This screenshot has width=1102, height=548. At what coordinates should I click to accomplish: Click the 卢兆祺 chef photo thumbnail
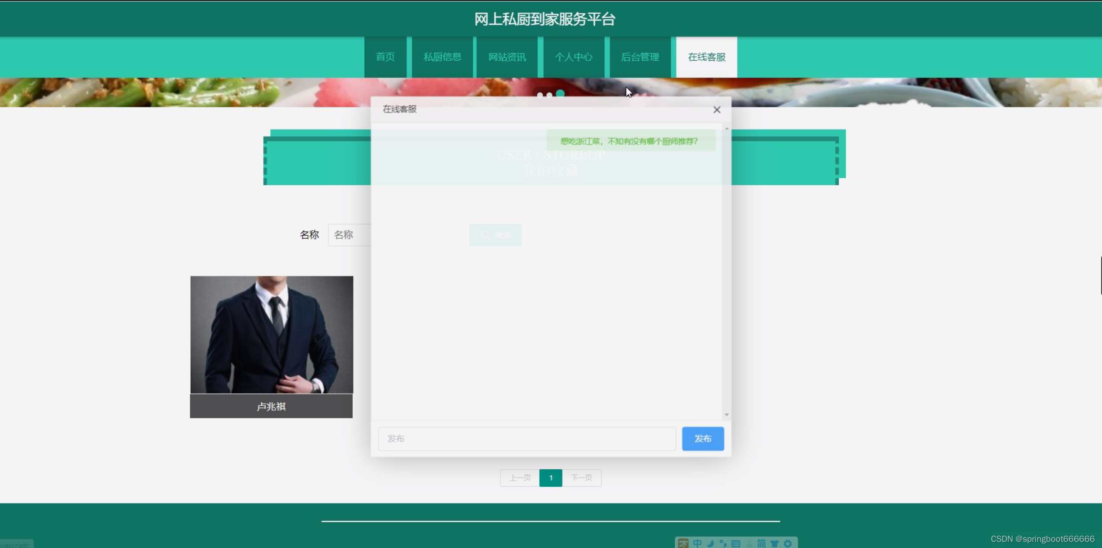(271, 335)
